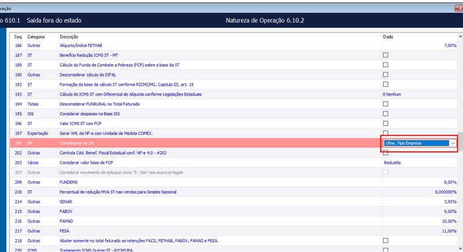Click the 'Totais' category cell
The height and width of the screenshot is (252, 463).
tap(33, 104)
